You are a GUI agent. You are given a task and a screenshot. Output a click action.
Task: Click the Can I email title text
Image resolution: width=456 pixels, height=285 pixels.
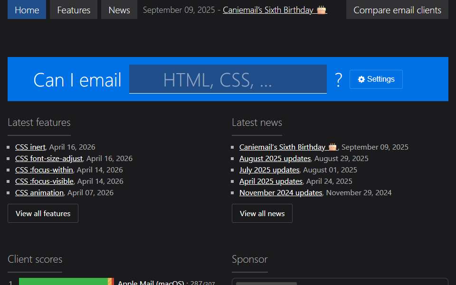[x=77, y=80]
